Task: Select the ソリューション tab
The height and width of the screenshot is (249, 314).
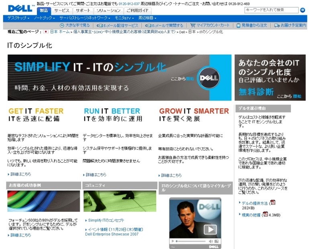Action: [108, 10]
